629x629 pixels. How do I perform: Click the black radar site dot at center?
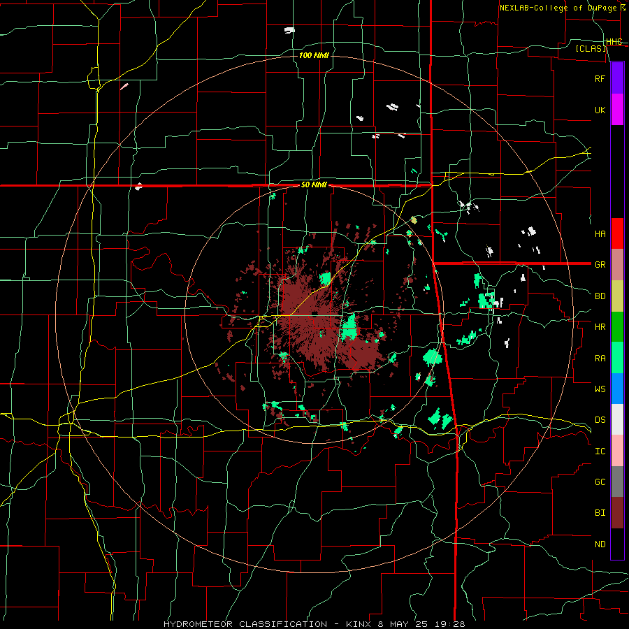pyautogui.click(x=314, y=313)
